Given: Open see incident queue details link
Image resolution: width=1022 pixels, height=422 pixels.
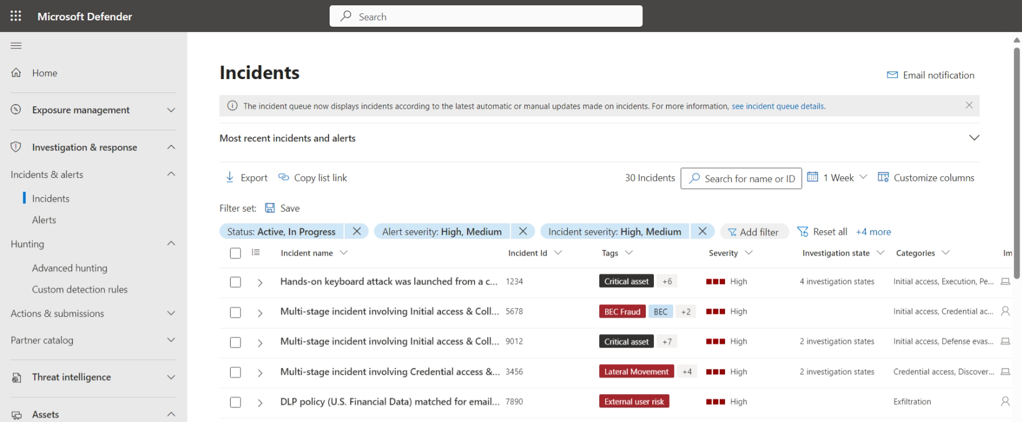Looking at the screenshot, I should tap(778, 106).
